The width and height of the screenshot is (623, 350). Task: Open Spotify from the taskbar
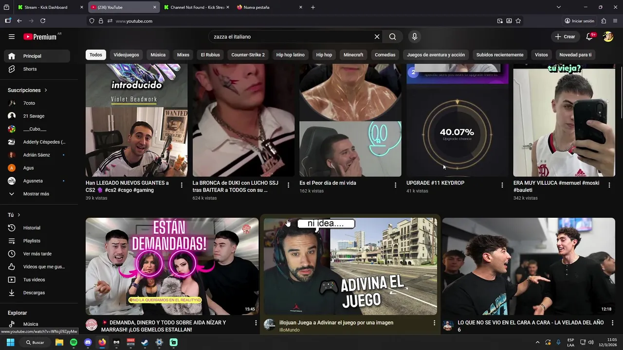click(73, 342)
